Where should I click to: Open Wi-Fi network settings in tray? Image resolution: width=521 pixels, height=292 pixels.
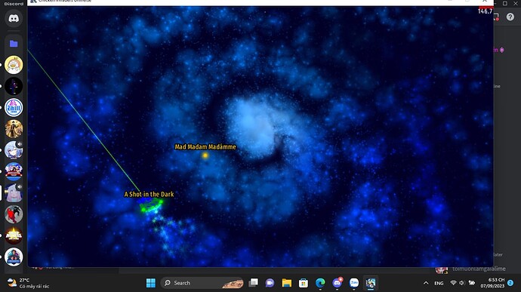453,283
